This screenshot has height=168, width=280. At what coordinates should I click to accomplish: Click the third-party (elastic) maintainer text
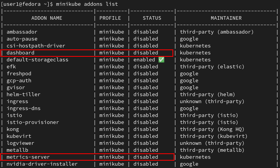212,67
